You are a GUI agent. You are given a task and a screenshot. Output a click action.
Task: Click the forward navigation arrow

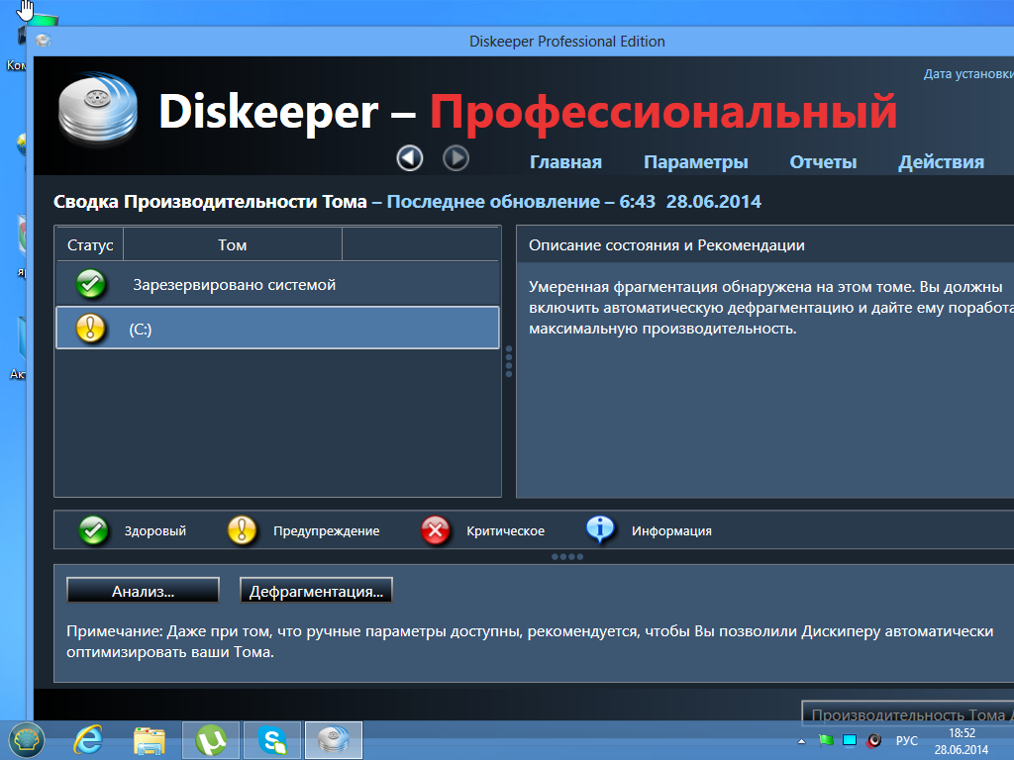tap(456, 158)
